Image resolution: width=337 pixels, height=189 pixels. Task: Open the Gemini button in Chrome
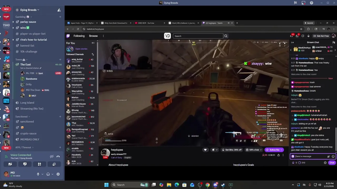click(309, 23)
